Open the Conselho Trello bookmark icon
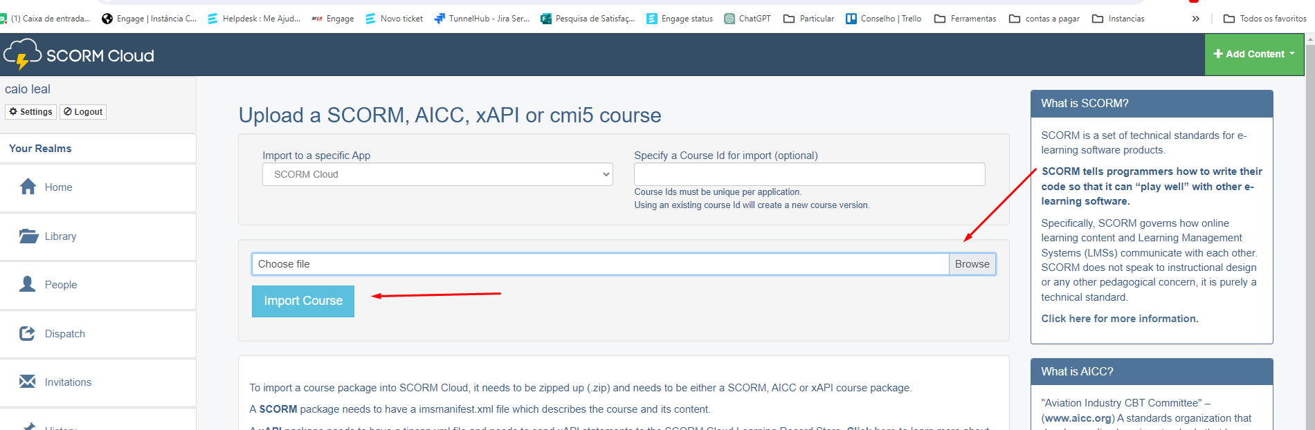The image size is (1315, 430). 851,19
